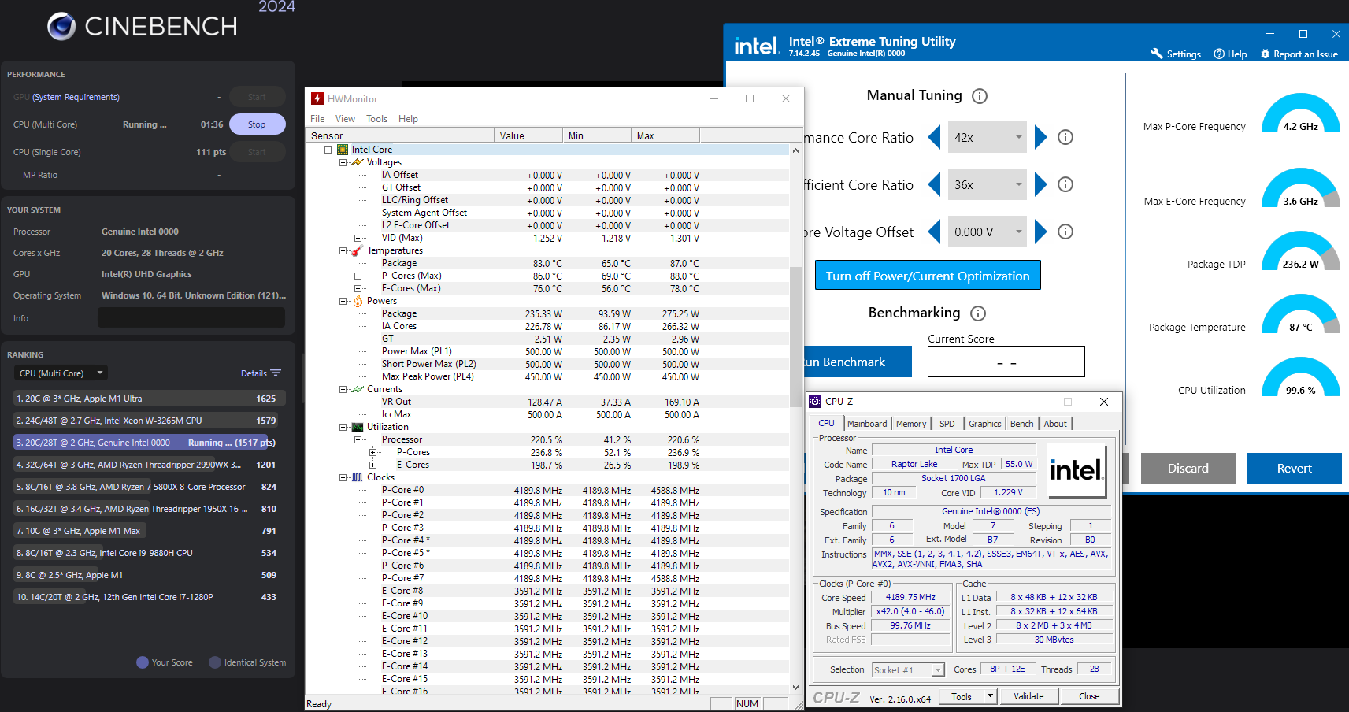The image size is (1349, 712).
Task: Switch to Bench tab in CPU-Z
Action: 1021,424
